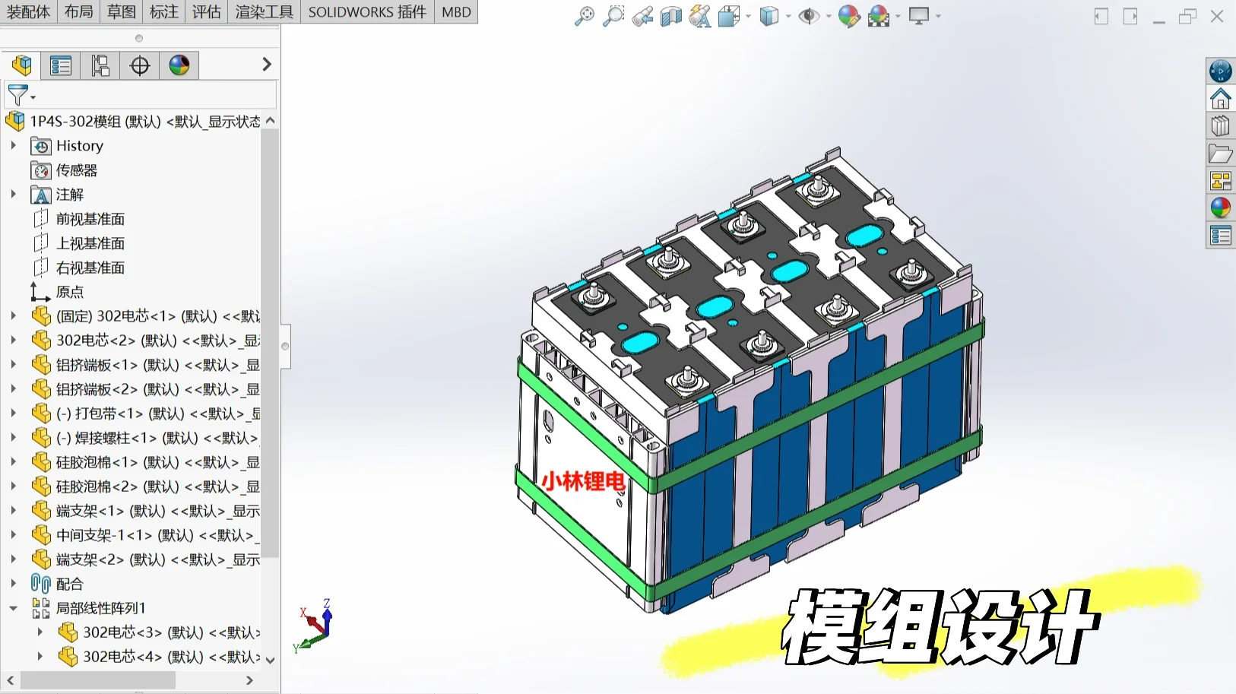Open the Edit Appearance tool
The width and height of the screenshot is (1236, 694).
pyautogui.click(x=849, y=16)
